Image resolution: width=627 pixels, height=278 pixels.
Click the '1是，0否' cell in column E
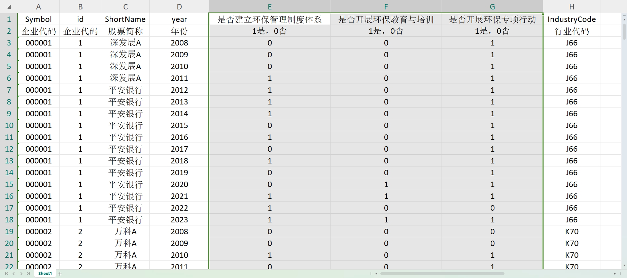tap(270, 31)
